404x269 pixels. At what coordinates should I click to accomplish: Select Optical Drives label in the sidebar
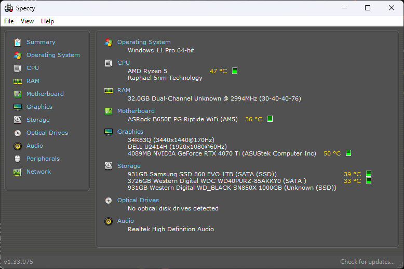(x=47, y=133)
